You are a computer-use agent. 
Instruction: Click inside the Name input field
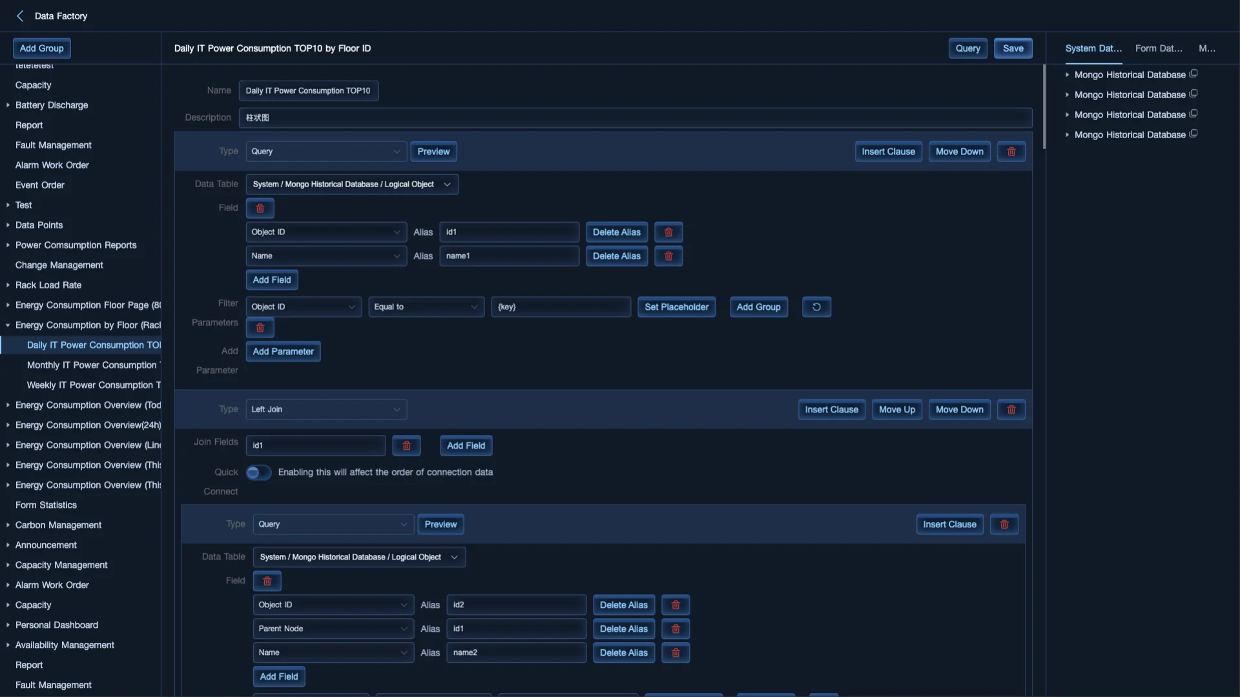point(308,90)
